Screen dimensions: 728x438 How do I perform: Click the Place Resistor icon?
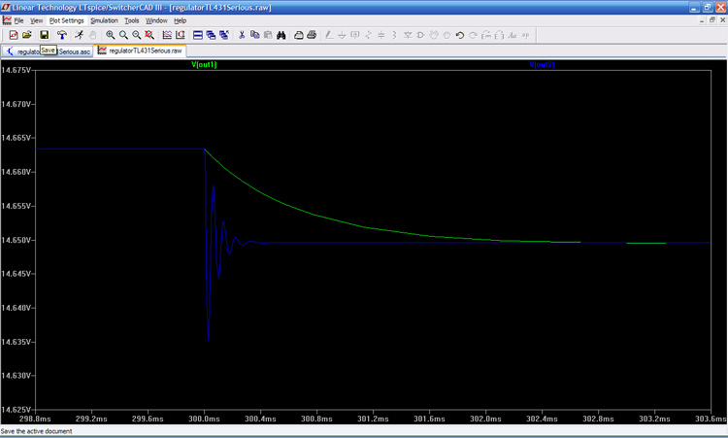pos(368,35)
